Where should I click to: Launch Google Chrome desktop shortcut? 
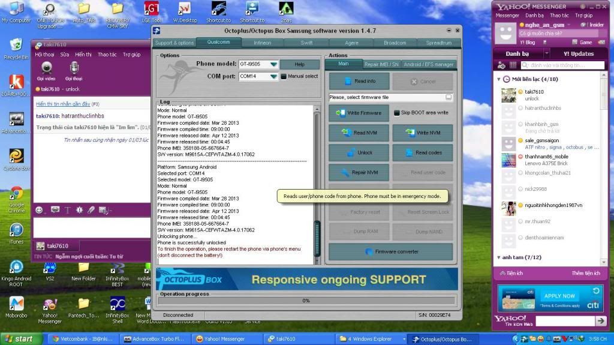click(x=16, y=199)
